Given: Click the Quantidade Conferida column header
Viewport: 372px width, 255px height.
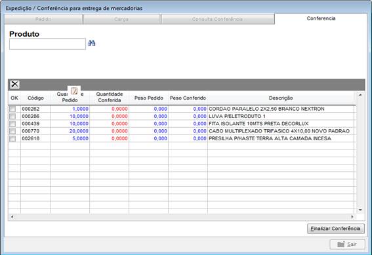Looking at the screenshot, I should pos(110,97).
